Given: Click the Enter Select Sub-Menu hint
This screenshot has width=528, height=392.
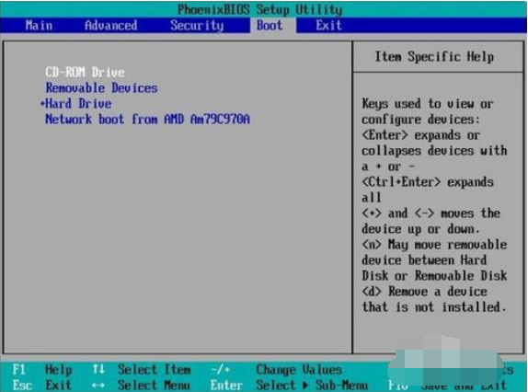Looking at the screenshot, I should (x=289, y=385).
